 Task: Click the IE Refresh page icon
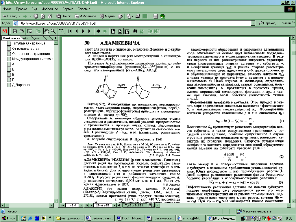43,16
